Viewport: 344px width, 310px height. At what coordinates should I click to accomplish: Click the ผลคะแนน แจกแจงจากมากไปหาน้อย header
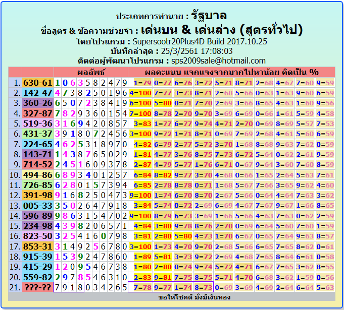click(x=231, y=72)
